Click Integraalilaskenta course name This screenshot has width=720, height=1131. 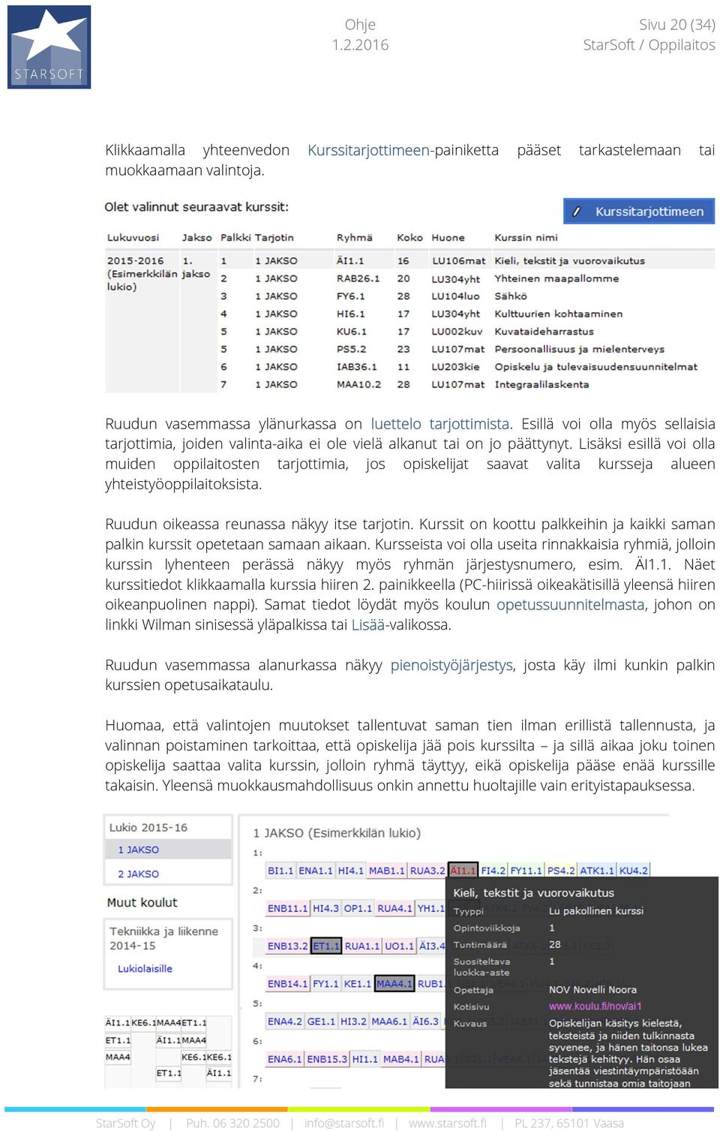(x=541, y=384)
